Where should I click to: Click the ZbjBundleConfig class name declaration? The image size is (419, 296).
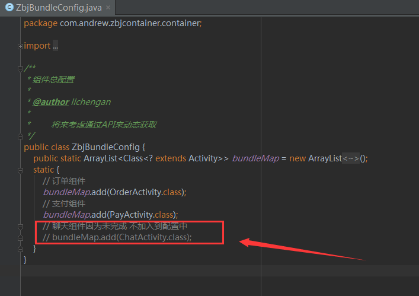pyautogui.click(x=106, y=147)
